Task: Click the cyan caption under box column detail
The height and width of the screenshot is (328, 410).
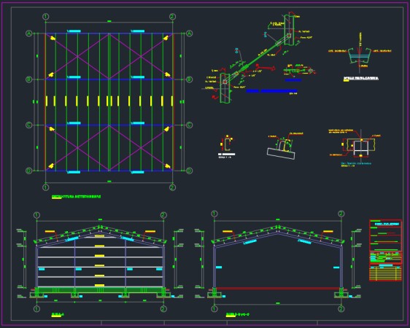Action: click(356, 163)
